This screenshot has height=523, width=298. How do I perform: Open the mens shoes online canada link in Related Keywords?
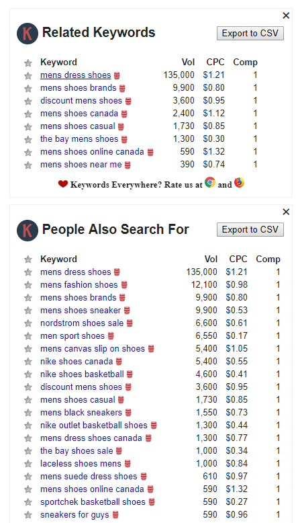tap(92, 152)
